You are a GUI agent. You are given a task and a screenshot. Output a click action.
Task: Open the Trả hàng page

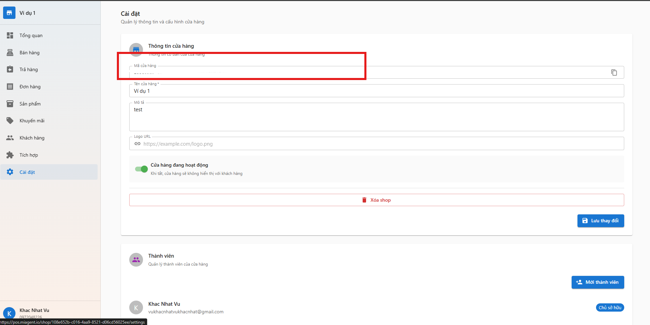point(29,69)
